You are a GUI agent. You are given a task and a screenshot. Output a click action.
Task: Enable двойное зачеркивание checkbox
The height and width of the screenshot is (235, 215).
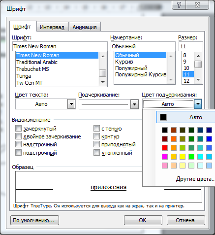pos(18,136)
